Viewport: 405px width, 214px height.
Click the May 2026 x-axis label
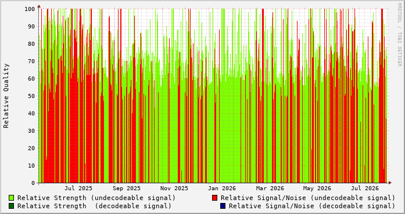317,188
